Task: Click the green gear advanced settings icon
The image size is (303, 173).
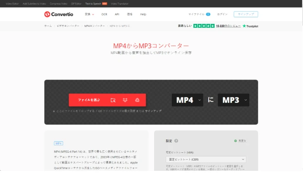Action: coord(235,141)
